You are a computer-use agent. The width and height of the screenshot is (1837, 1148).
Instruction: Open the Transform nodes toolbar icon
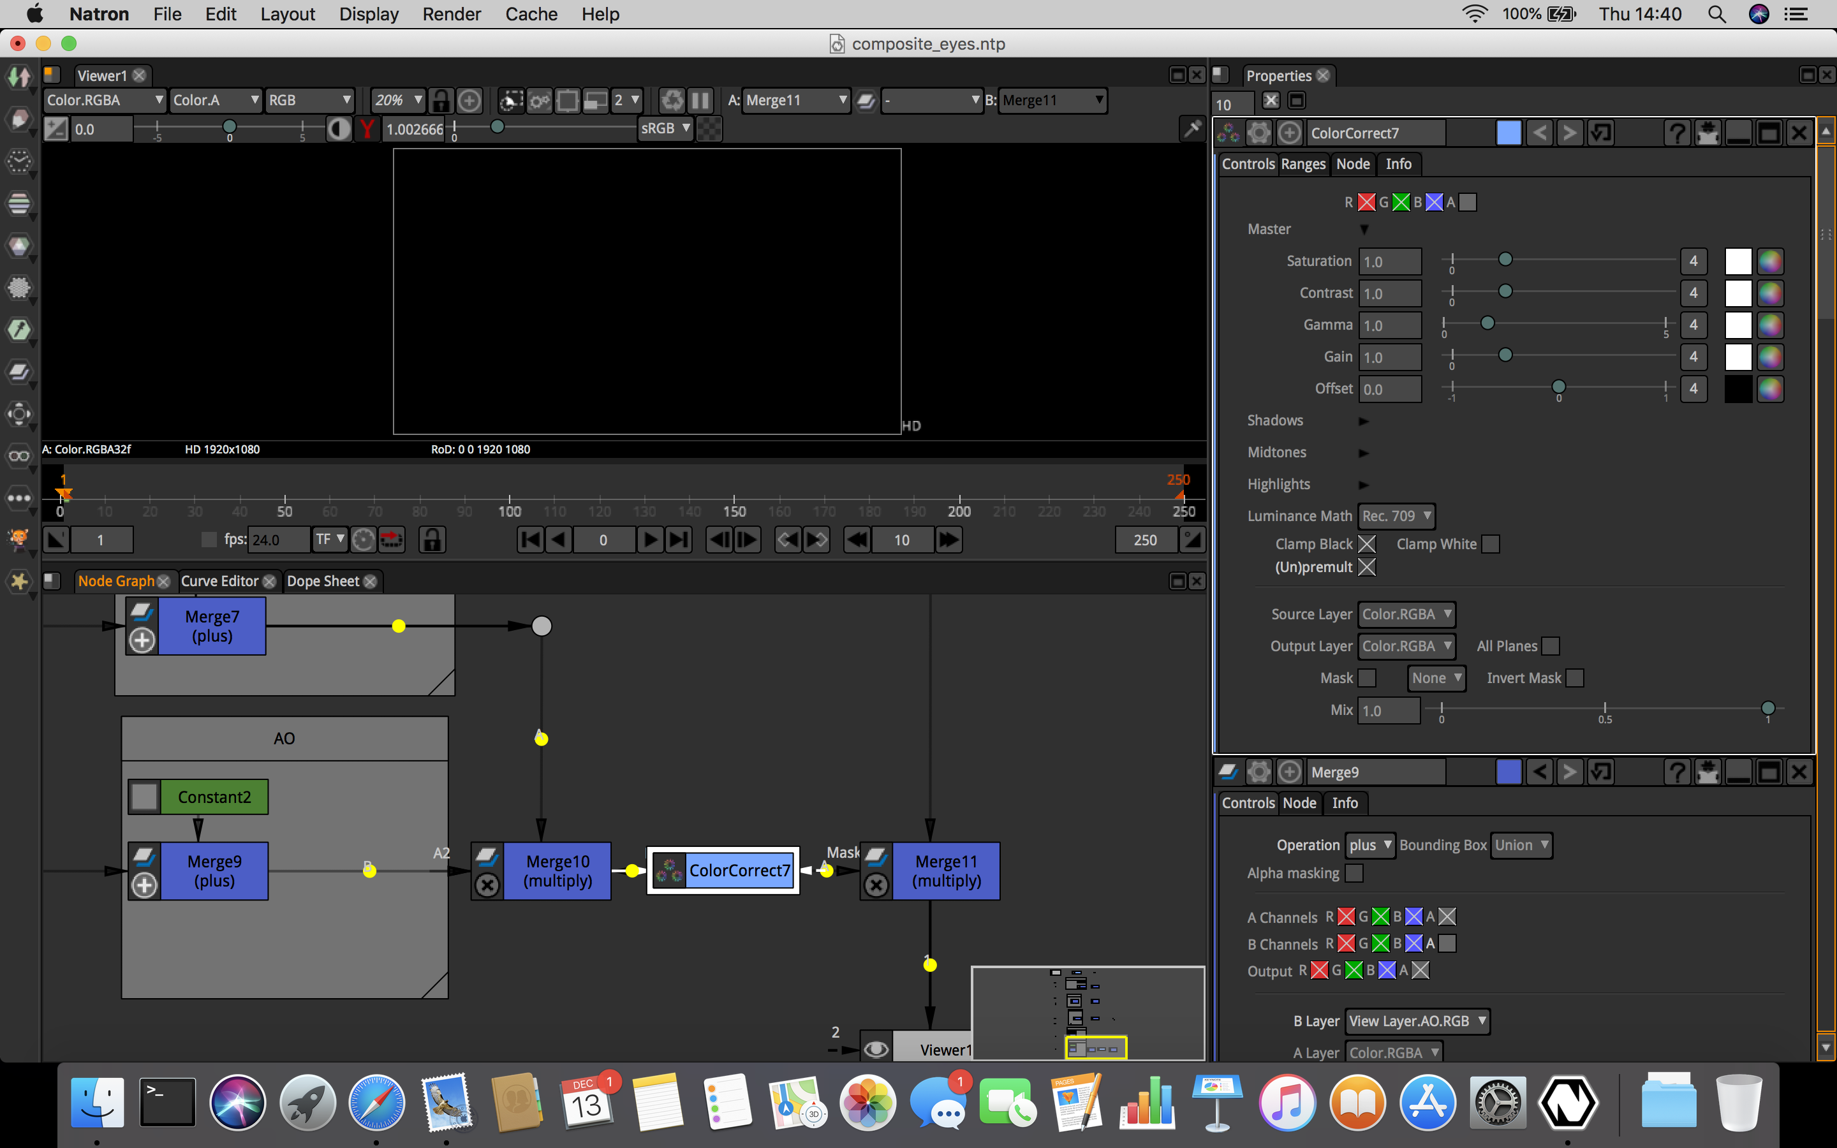(19, 414)
